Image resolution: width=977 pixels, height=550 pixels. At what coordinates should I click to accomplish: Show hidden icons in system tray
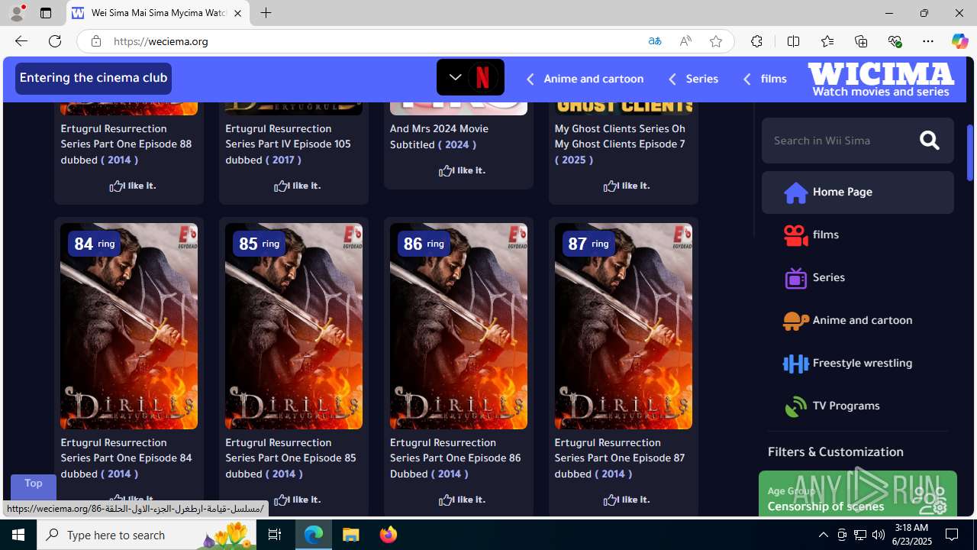(x=823, y=535)
